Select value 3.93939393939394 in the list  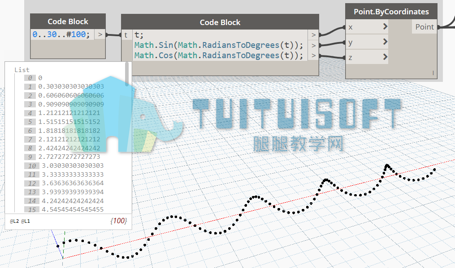tap(73, 192)
